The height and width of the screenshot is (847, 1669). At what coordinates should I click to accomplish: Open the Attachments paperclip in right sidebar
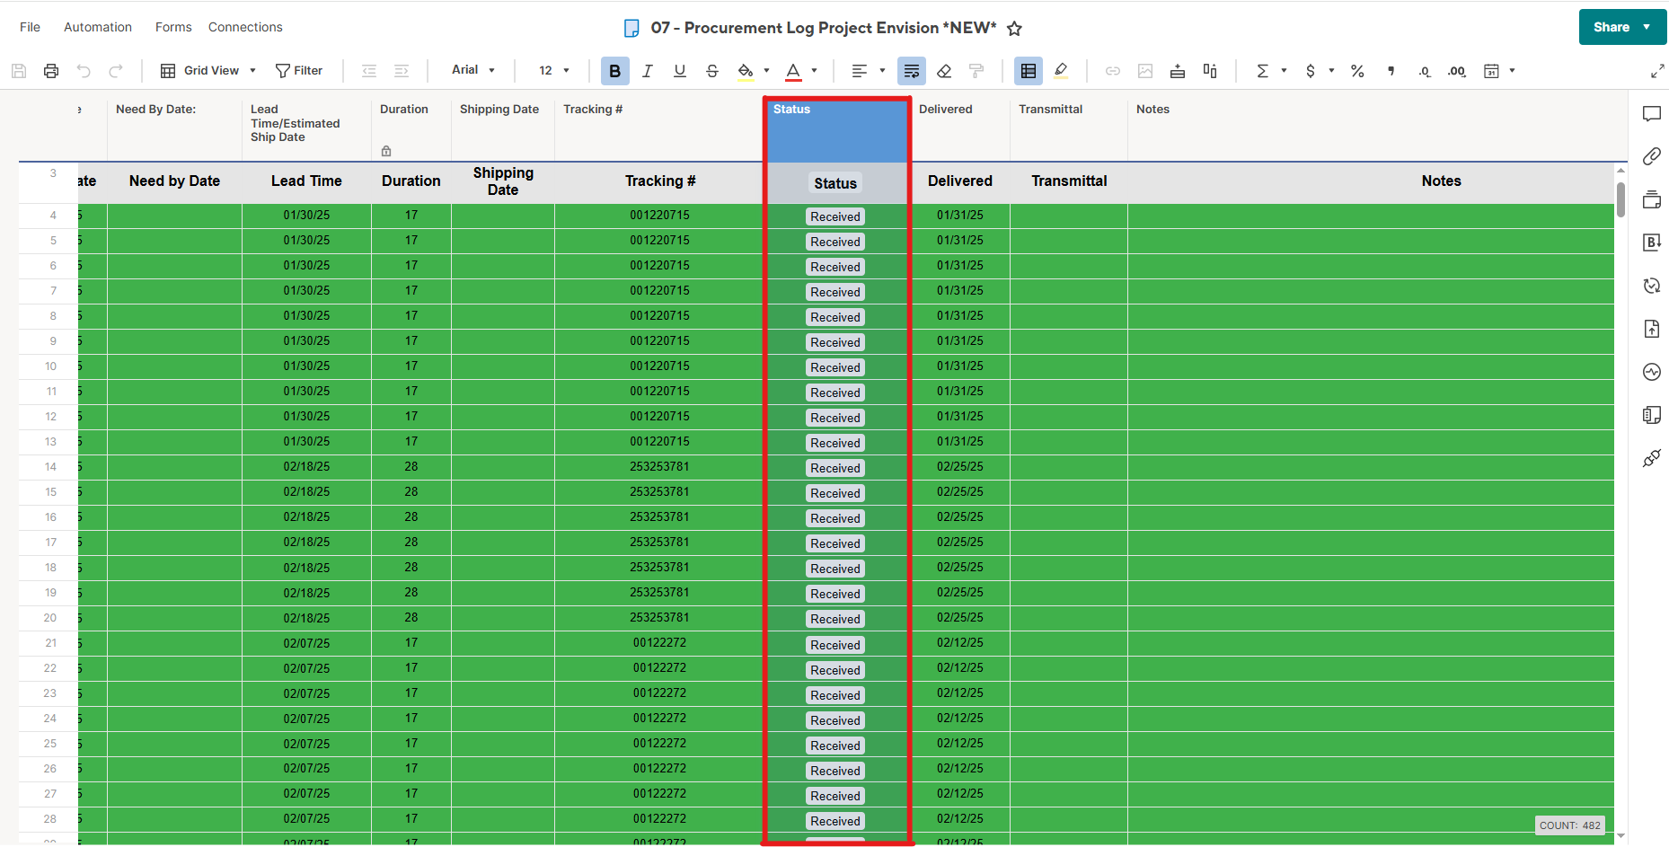[x=1651, y=156]
